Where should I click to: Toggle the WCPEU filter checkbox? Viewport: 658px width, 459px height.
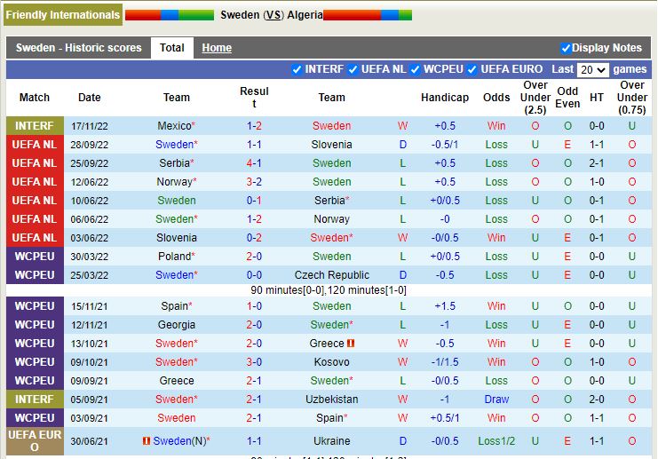pos(415,69)
